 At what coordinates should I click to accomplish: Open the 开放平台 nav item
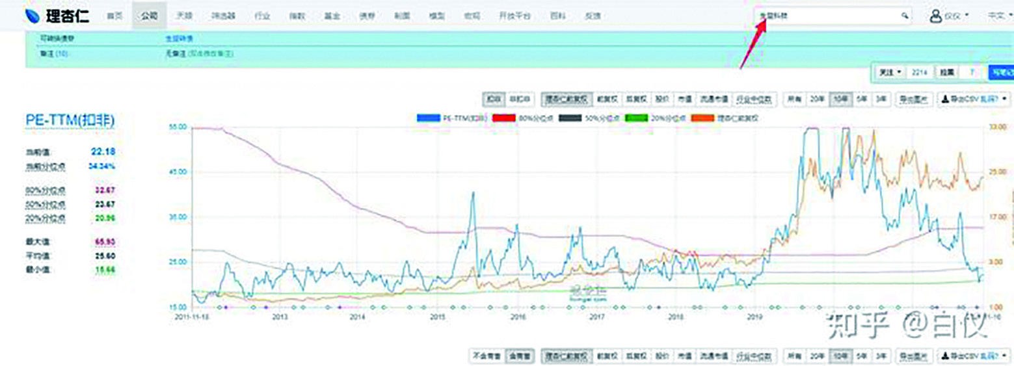514,16
